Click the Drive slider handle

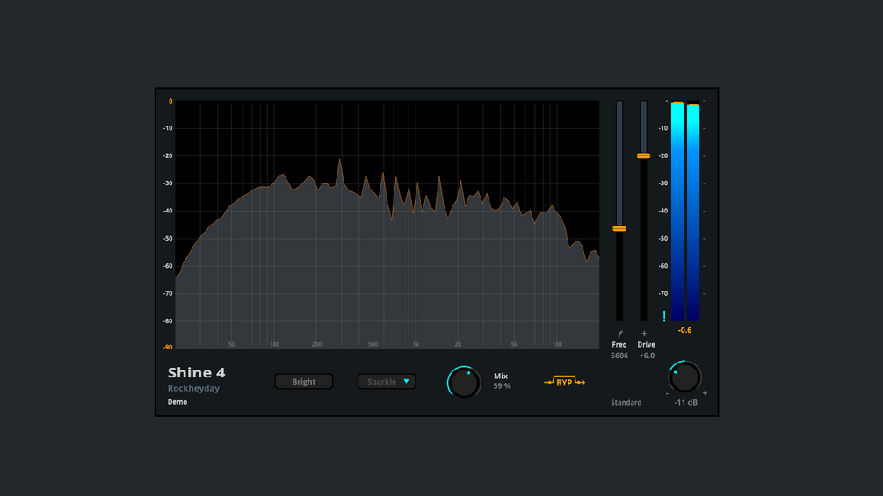point(644,155)
